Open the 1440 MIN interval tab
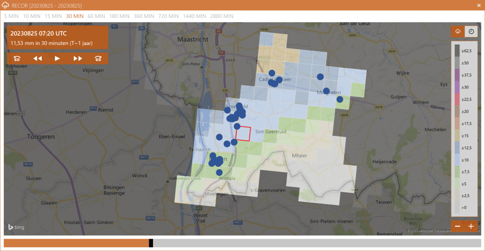This screenshot has width=485, height=251. point(195,16)
